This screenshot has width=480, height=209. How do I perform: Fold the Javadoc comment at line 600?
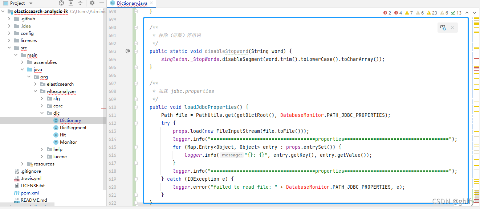click(136, 27)
